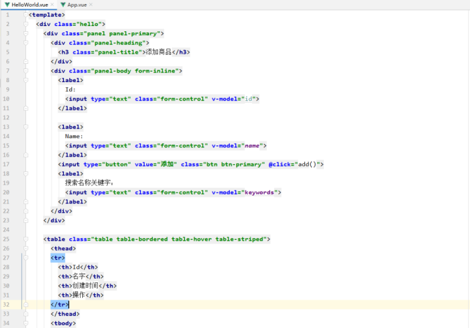Fold the first label block on line 8

point(25,80)
